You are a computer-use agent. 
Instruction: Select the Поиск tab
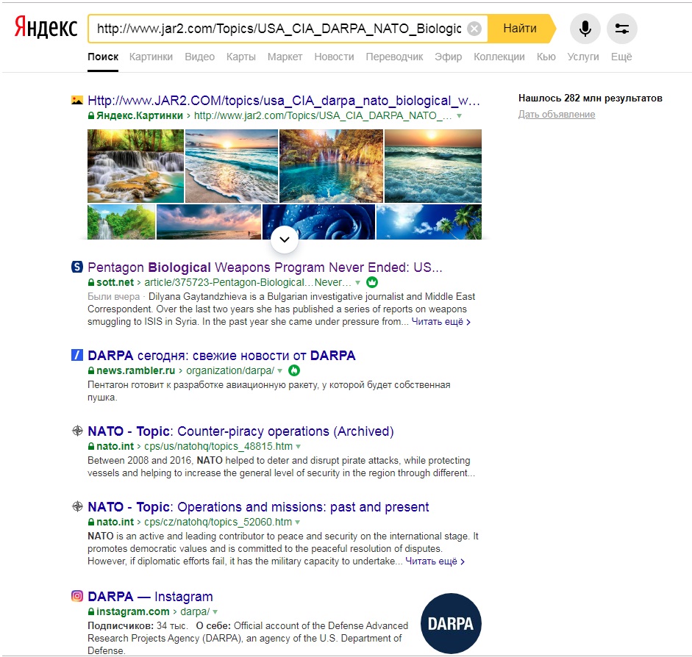(103, 57)
